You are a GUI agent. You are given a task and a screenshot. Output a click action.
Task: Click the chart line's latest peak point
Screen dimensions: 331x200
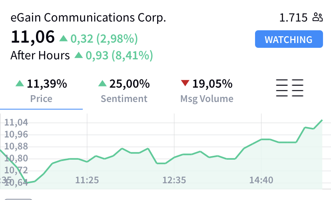tap(322, 120)
